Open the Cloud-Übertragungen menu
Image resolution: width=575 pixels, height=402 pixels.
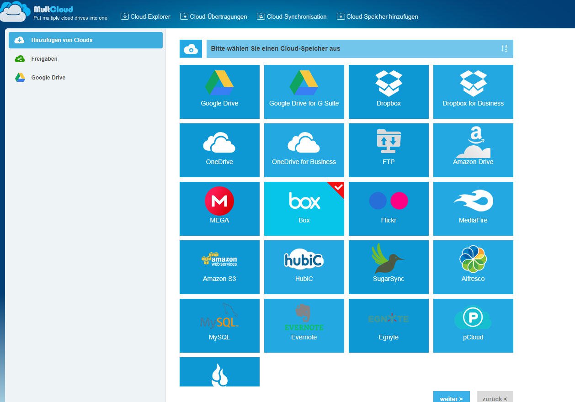point(213,16)
